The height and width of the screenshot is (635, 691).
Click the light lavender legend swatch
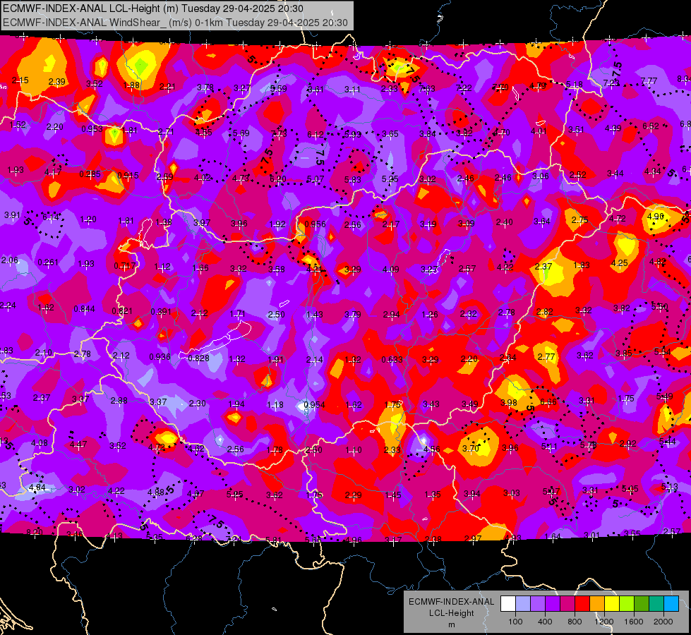[523, 604]
